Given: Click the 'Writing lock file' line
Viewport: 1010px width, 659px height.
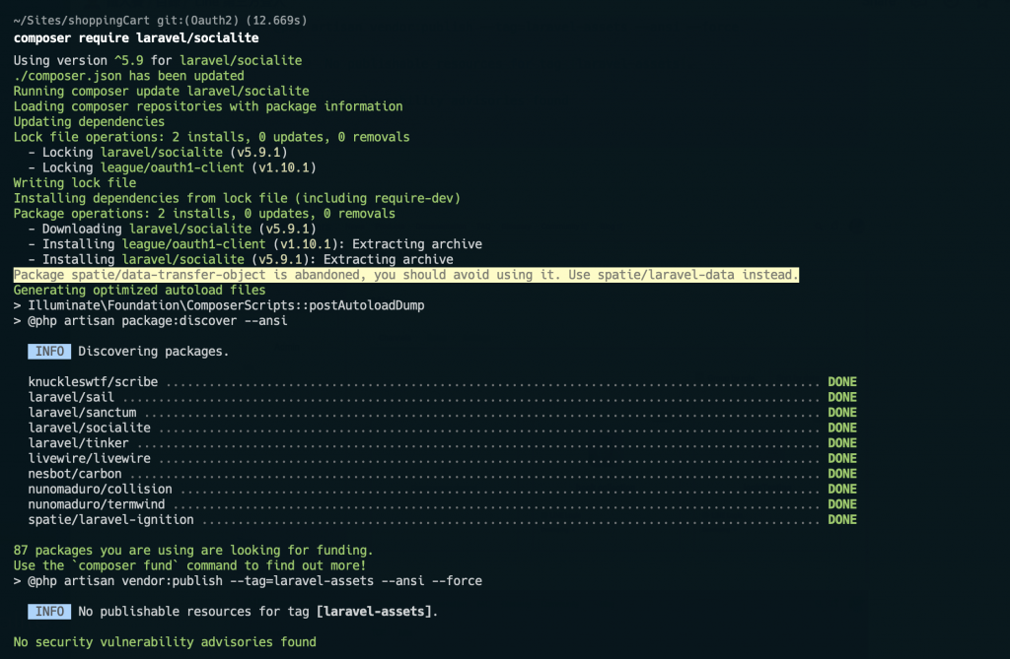Looking at the screenshot, I should (x=75, y=183).
